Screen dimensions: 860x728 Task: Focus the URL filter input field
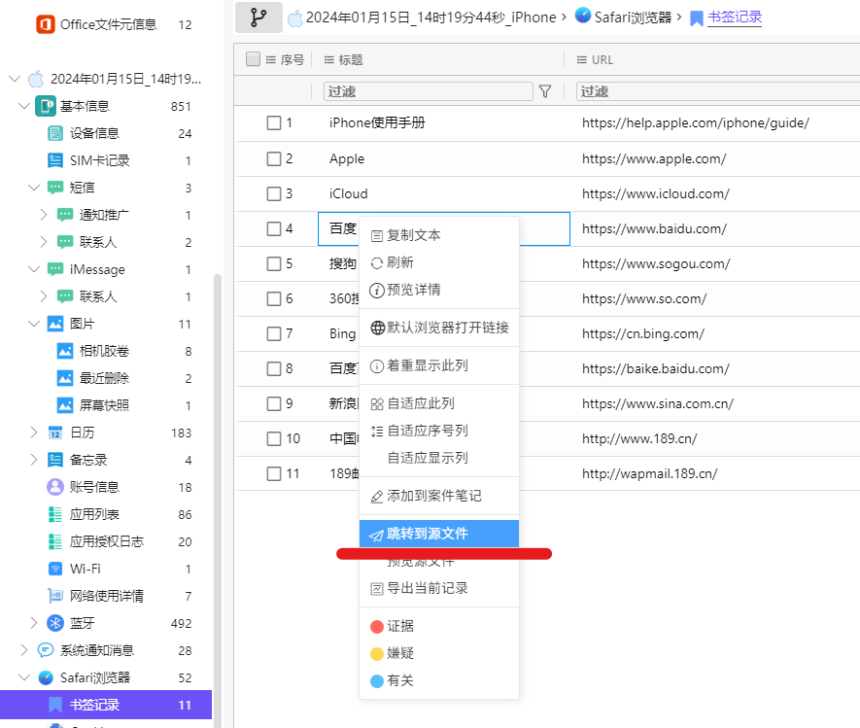(718, 91)
